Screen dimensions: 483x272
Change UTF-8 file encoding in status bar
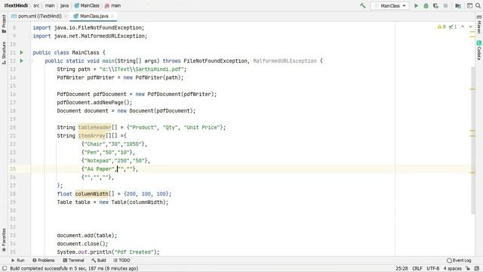tap(432, 269)
